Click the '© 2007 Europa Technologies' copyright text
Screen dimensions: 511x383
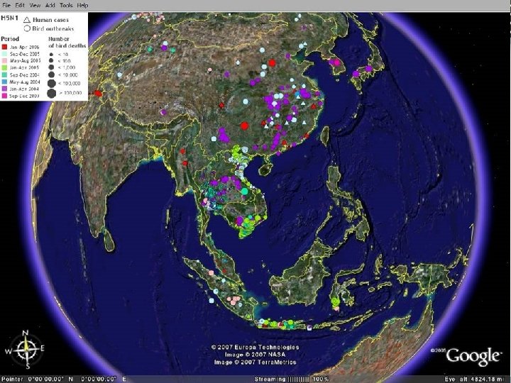pyautogui.click(x=255, y=347)
